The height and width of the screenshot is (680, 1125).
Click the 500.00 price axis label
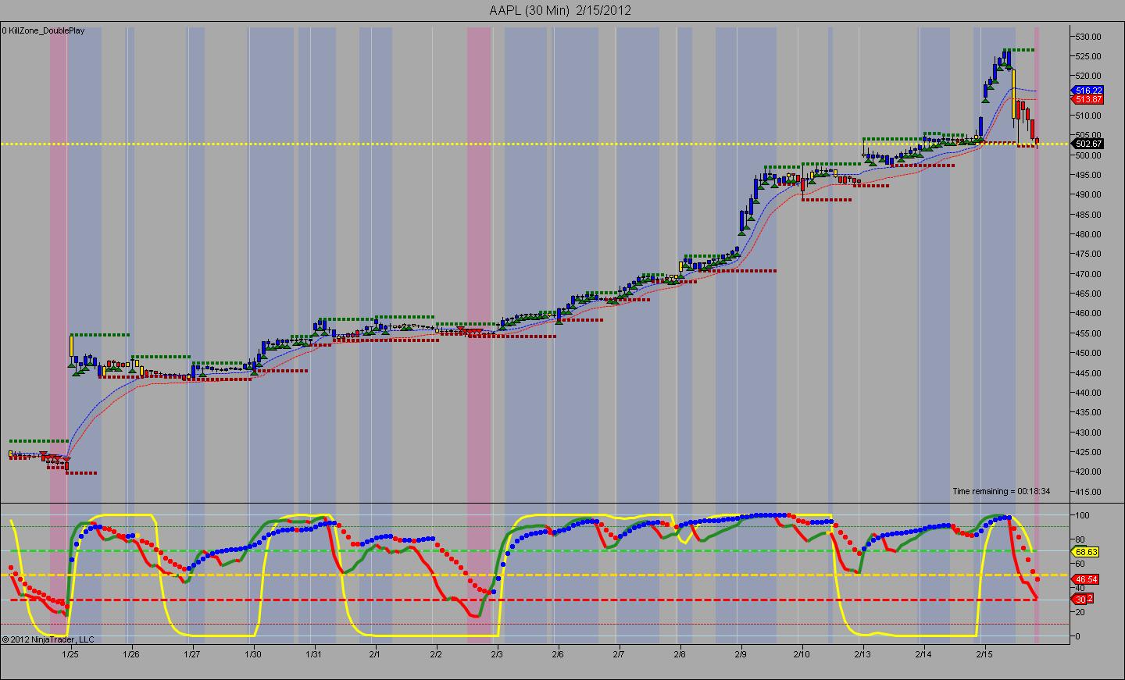(1088, 155)
